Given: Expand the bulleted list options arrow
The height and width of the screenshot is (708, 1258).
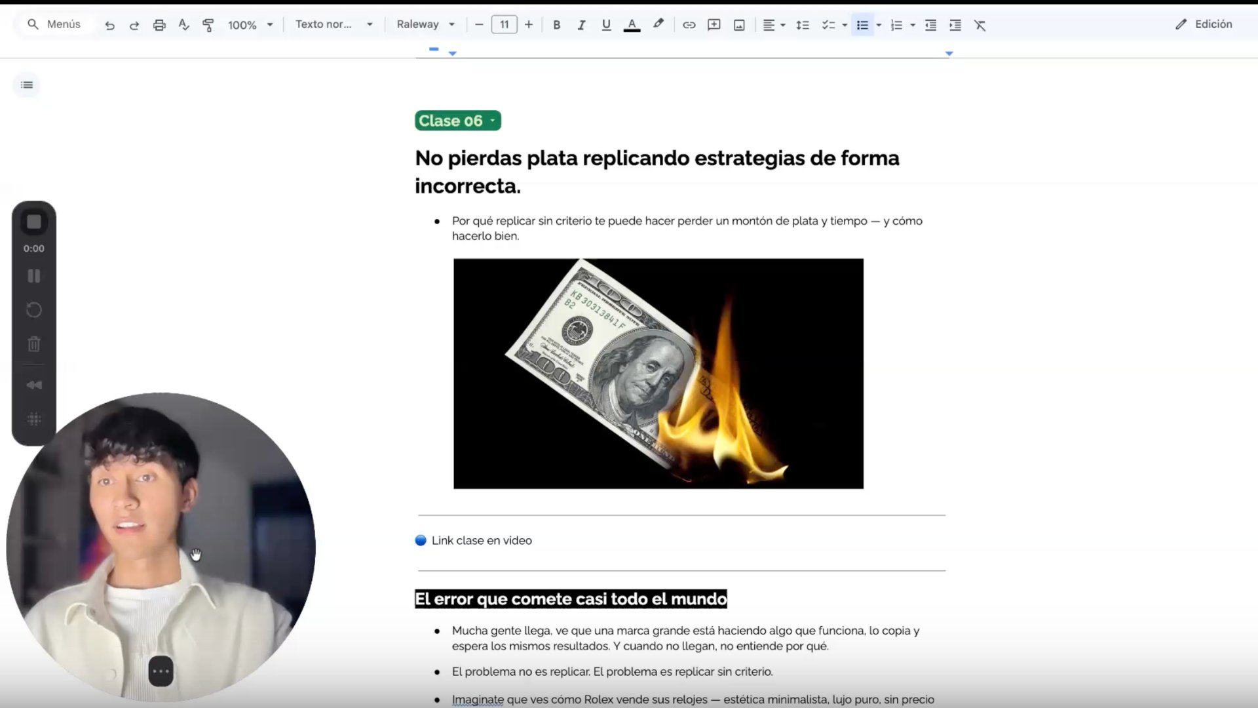Looking at the screenshot, I should (879, 25).
